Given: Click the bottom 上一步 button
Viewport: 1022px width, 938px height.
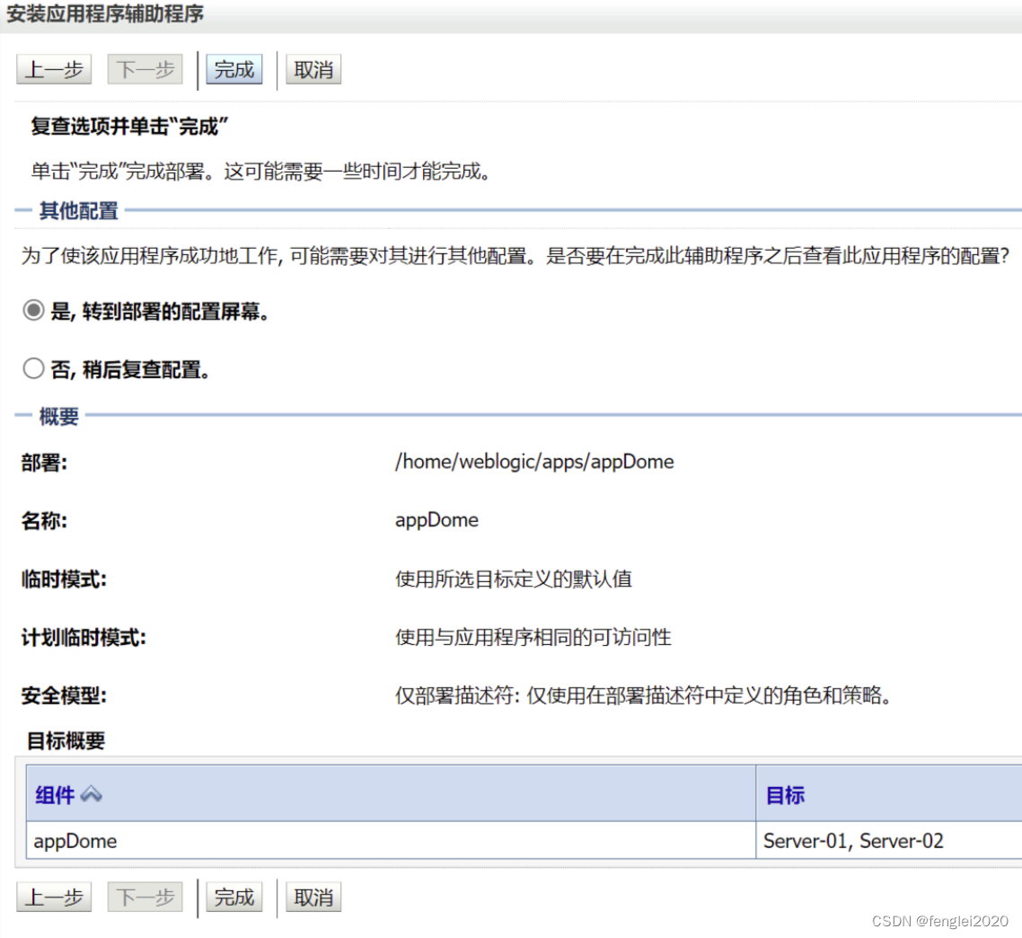Looking at the screenshot, I should click(53, 897).
